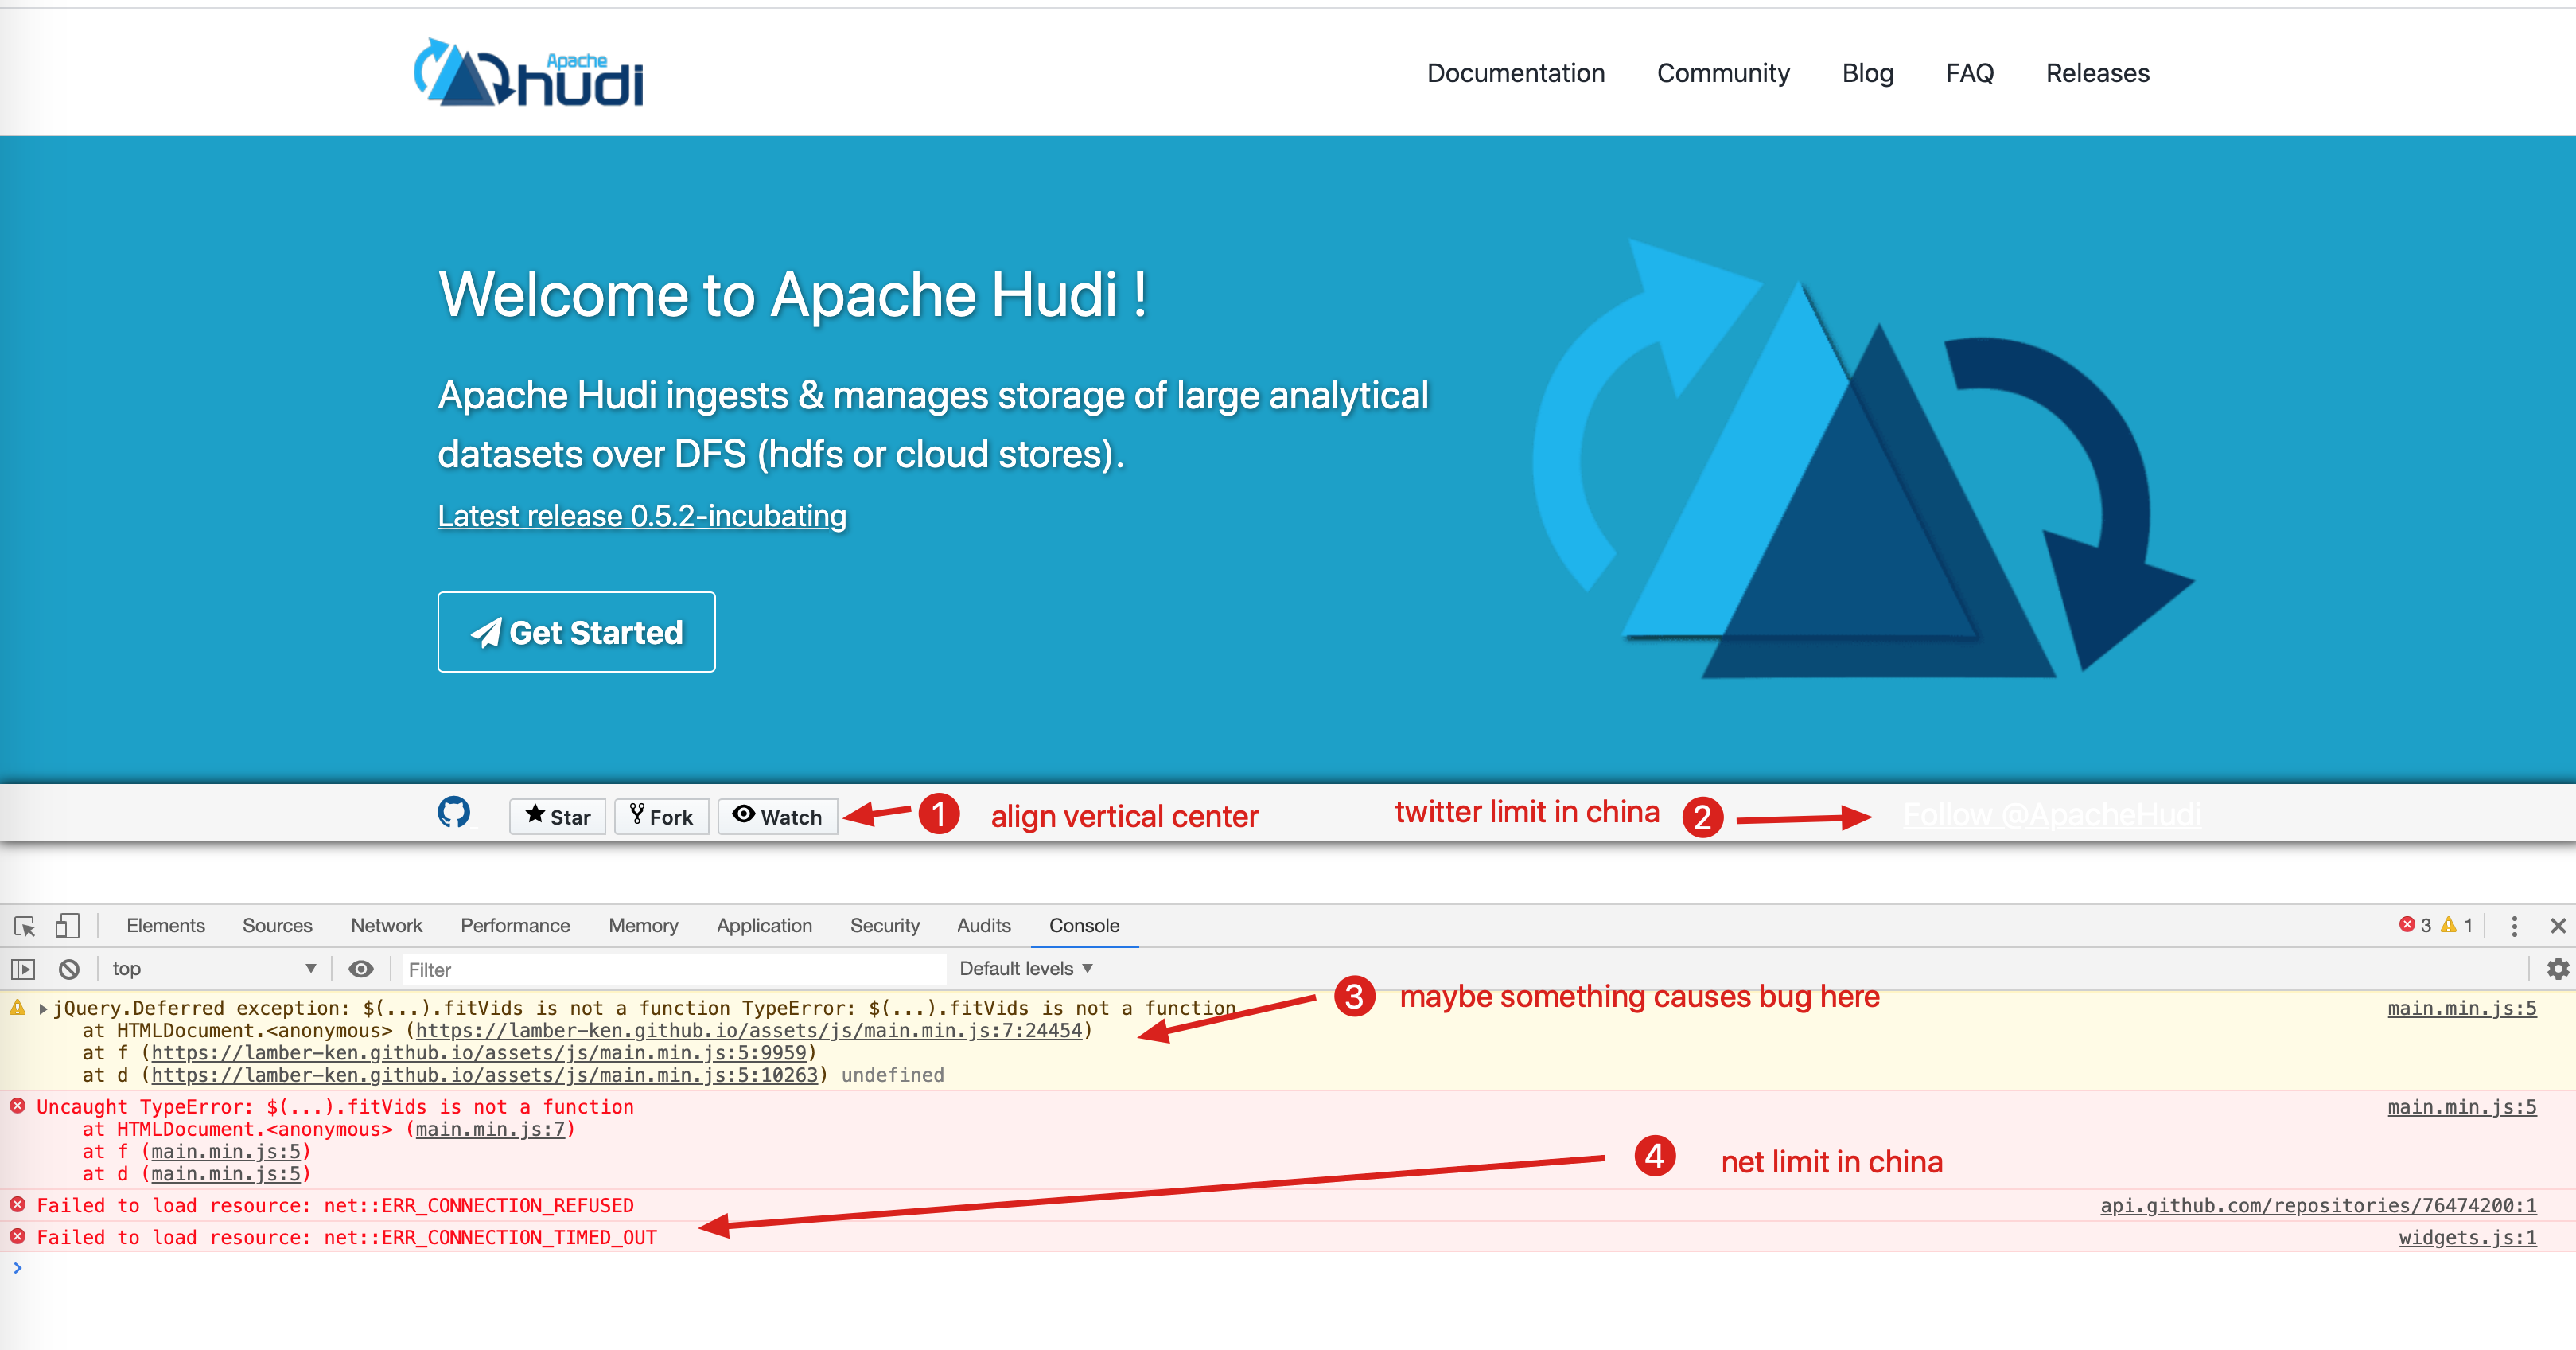2576x1350 pixels.
Task: Click the GitHub Watch button
Action: 777,817
